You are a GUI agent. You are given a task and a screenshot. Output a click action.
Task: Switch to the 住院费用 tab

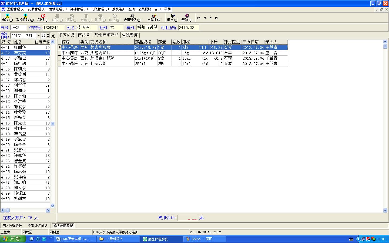coord(130,35)
